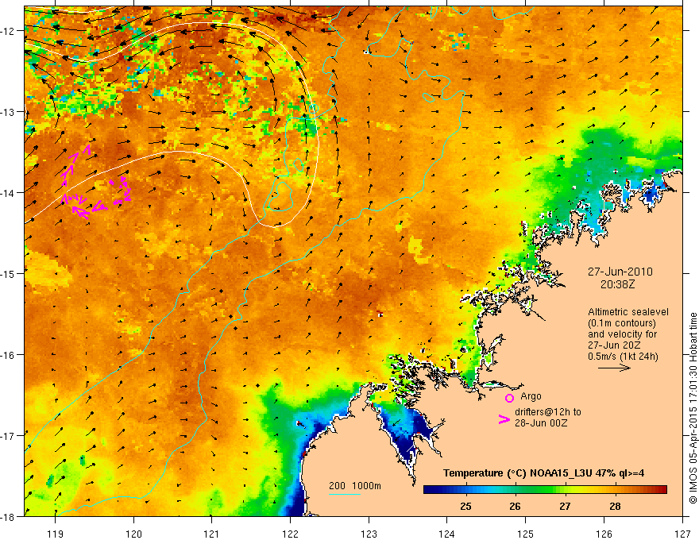Click the 'drifters@12h to' legend label
Image resolution: width=699 pixels, height=540 pixels.
[x=548, y=412]
